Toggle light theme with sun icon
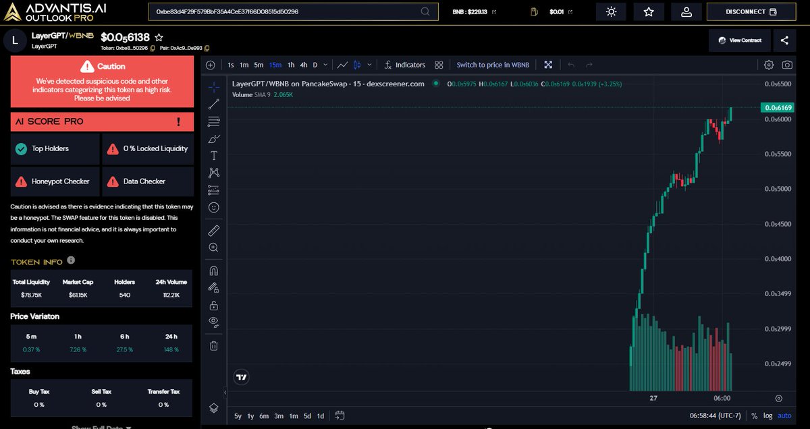This screenshot has height=429, width=810. (x=611, y=11)
